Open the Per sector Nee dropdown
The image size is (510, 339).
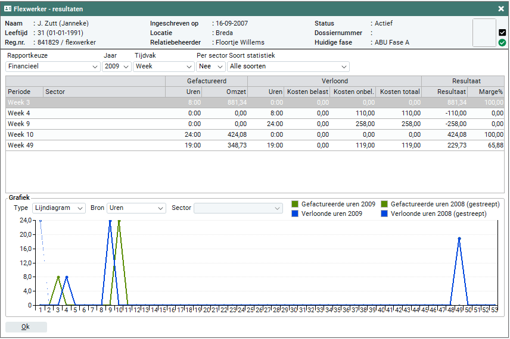pyautogui.click(x=210, y=67)
